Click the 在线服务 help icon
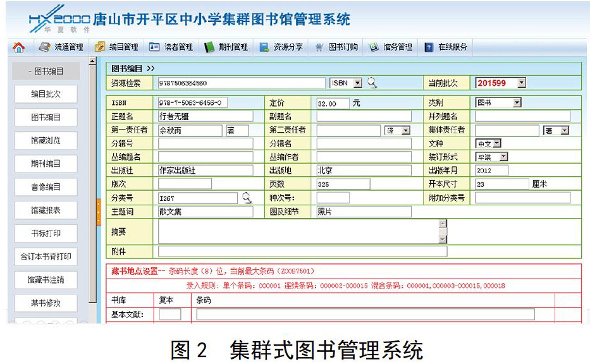 click(x=429, y=47)
